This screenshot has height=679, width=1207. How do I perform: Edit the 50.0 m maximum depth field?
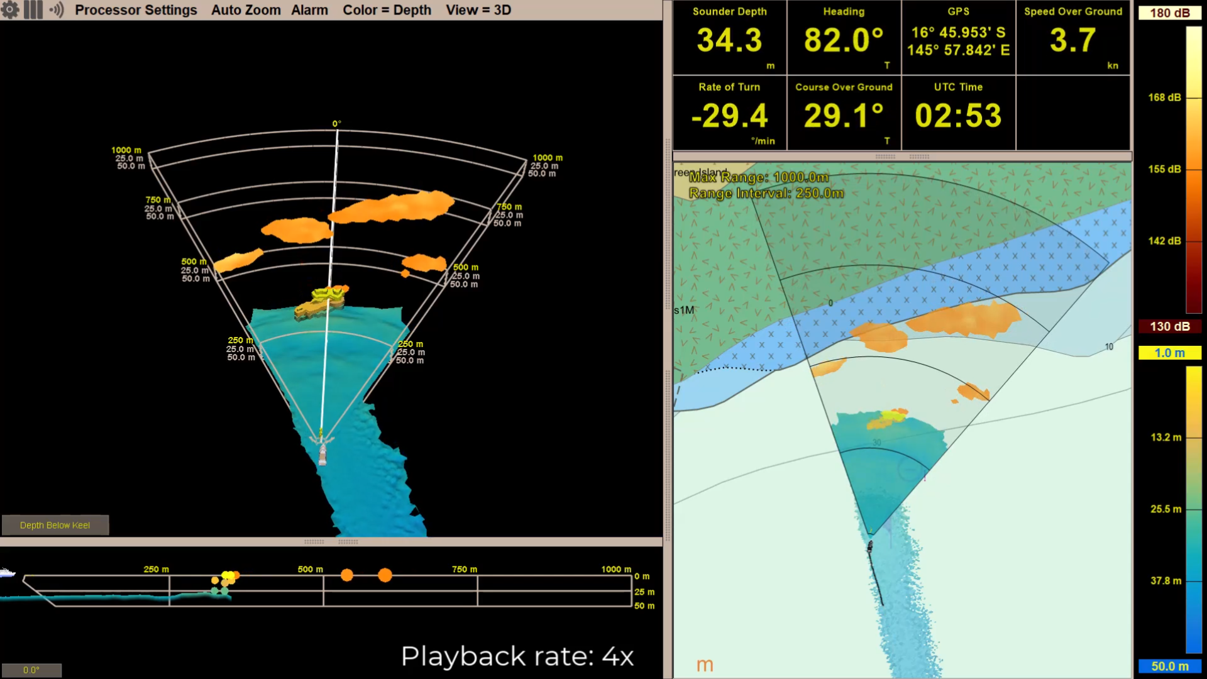point(1169,666)
